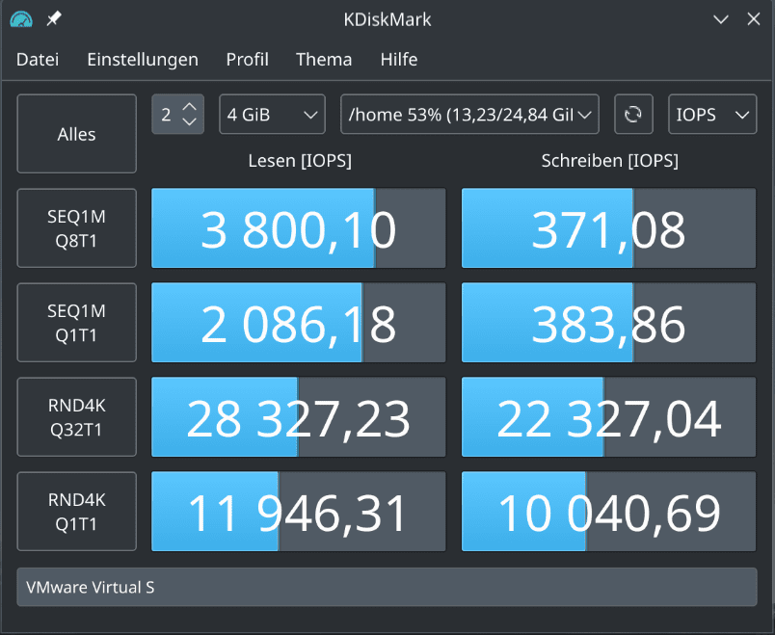Click the KDiskMark window title
This screenshot has height=635, width=775.
(387, 20)
